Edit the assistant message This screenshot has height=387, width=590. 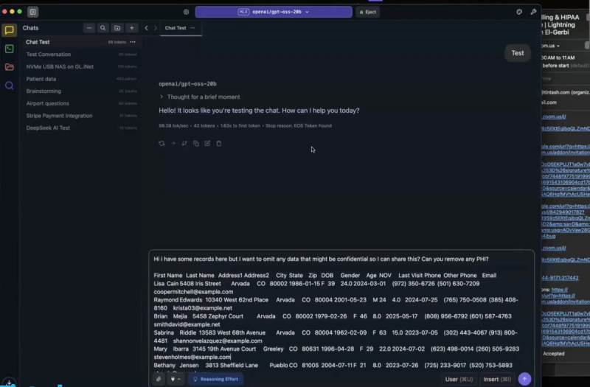coord(207,143)
